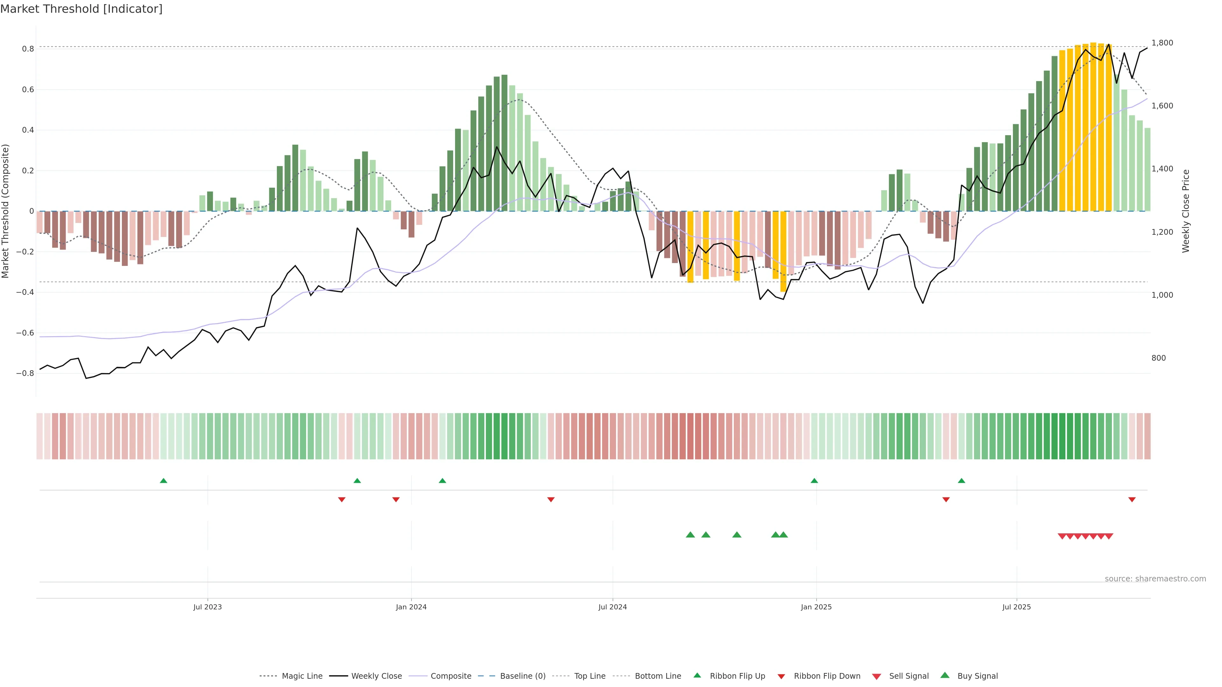Screen dimensions: 1222x687
Task: Click the leftmost red Sell Signal marker
Action: (1062, 536)
